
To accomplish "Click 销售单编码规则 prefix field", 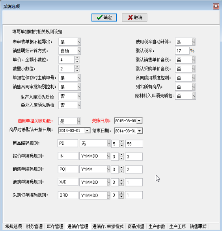I will (x=68, y=169).
